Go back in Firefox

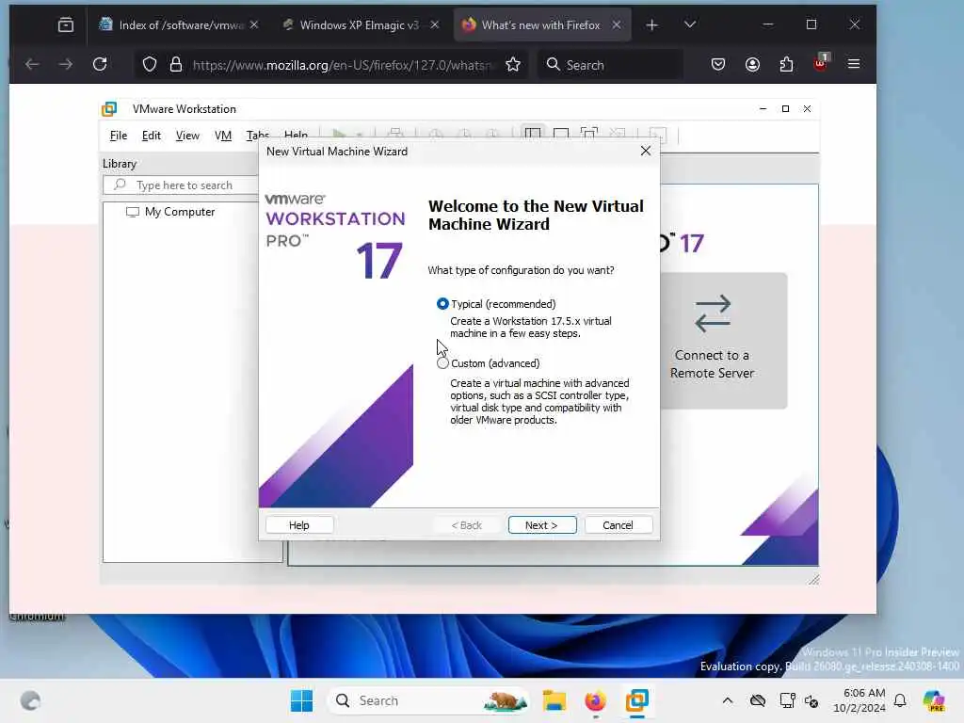[x=32, y=64]
